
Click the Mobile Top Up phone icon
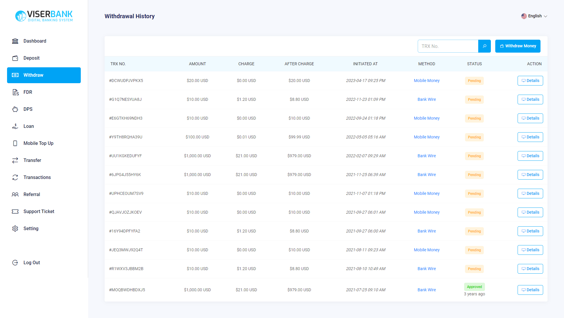(x=15, y=143)
